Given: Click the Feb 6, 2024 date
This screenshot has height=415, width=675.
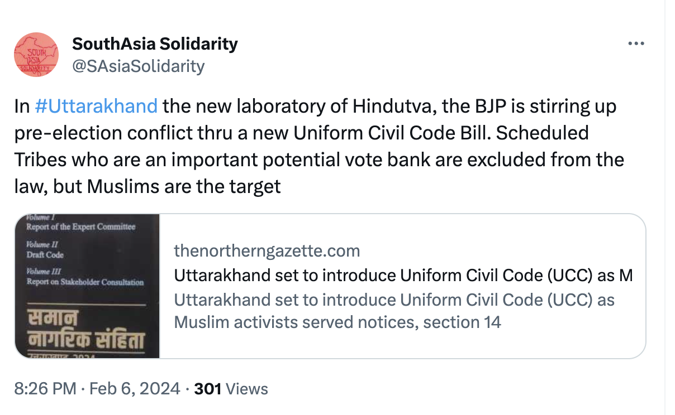Looking at the screenshot, I should click(x=134, y=389).
